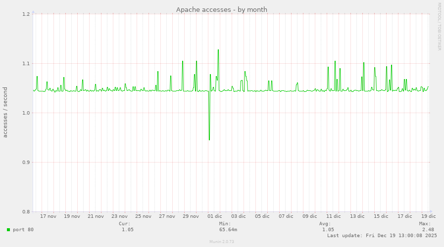Click the y-axis value 1.2
The width and height of the screenshot is (444, 247).
[x=26, y=14]
